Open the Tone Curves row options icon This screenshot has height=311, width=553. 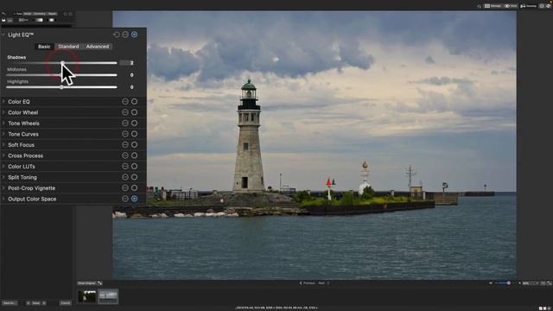pos(125,134)
